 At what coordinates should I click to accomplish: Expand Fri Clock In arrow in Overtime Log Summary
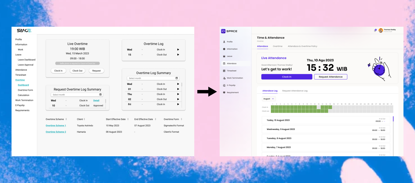[178, 105]
